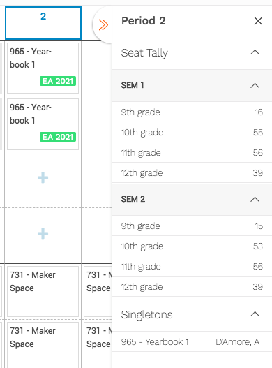This screenshot has width=272, height=368.
Task: Collapse the SEM 1 section chevron
Action: (x=255, y=85)
